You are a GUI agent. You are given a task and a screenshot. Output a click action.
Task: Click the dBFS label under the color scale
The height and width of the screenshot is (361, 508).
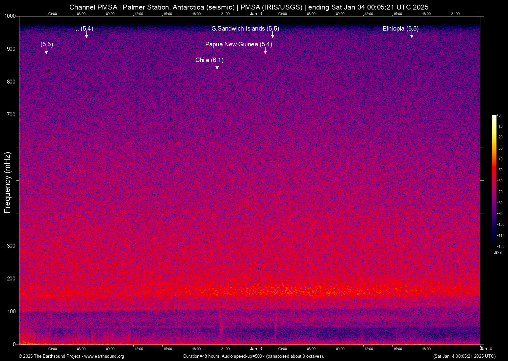pyautogui.click(x=497, y=253)
